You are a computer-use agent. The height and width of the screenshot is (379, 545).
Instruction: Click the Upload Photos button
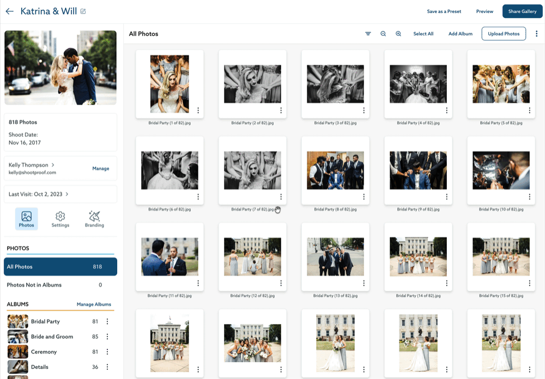click(503, 34)
